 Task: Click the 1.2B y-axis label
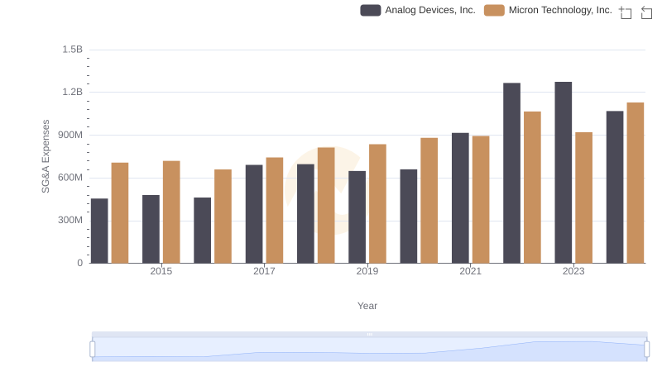(x=73, y=92)
